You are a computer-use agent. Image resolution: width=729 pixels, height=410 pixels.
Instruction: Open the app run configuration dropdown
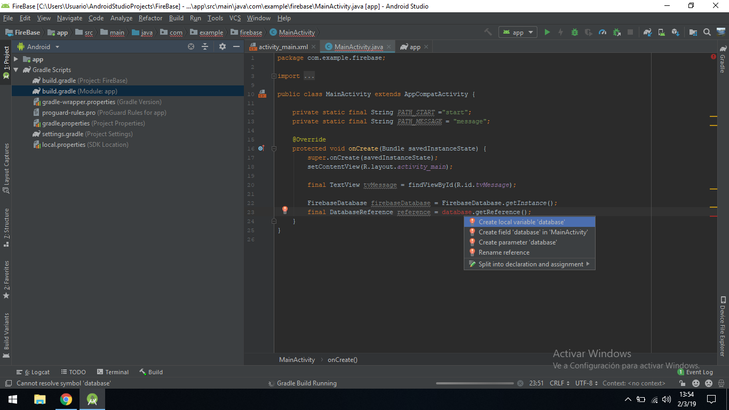click(x=518, y=32)
